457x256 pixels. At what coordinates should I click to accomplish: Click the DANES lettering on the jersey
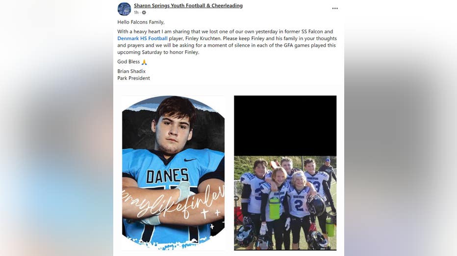coord(167,176)
